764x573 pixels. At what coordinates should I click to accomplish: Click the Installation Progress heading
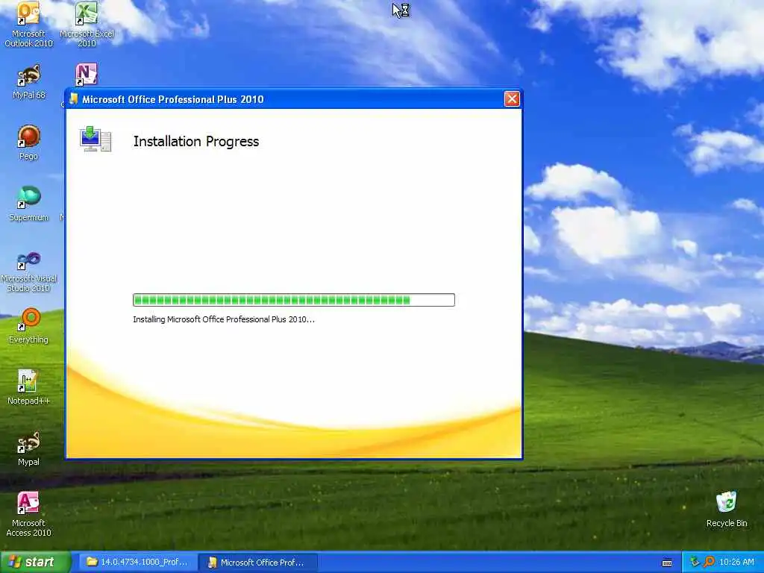196,141
